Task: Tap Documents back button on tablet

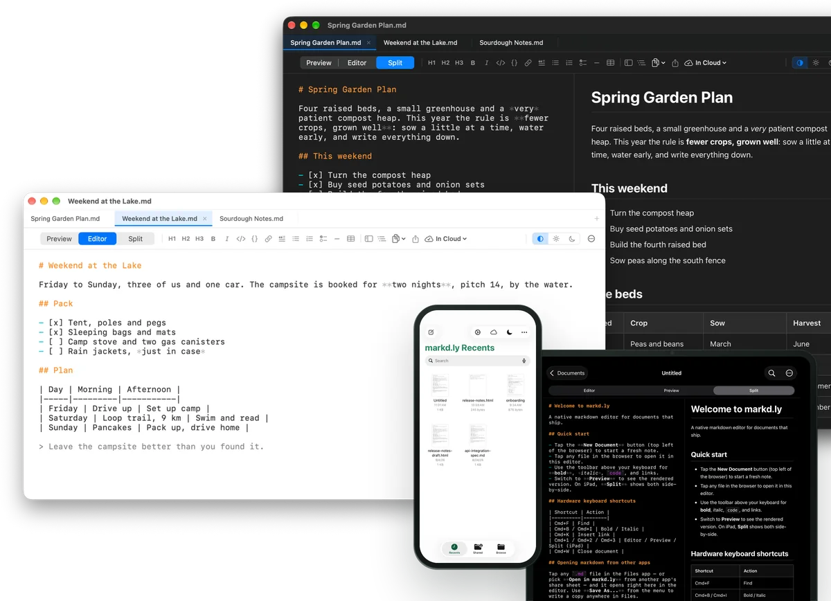Action: tap(567, 373)
